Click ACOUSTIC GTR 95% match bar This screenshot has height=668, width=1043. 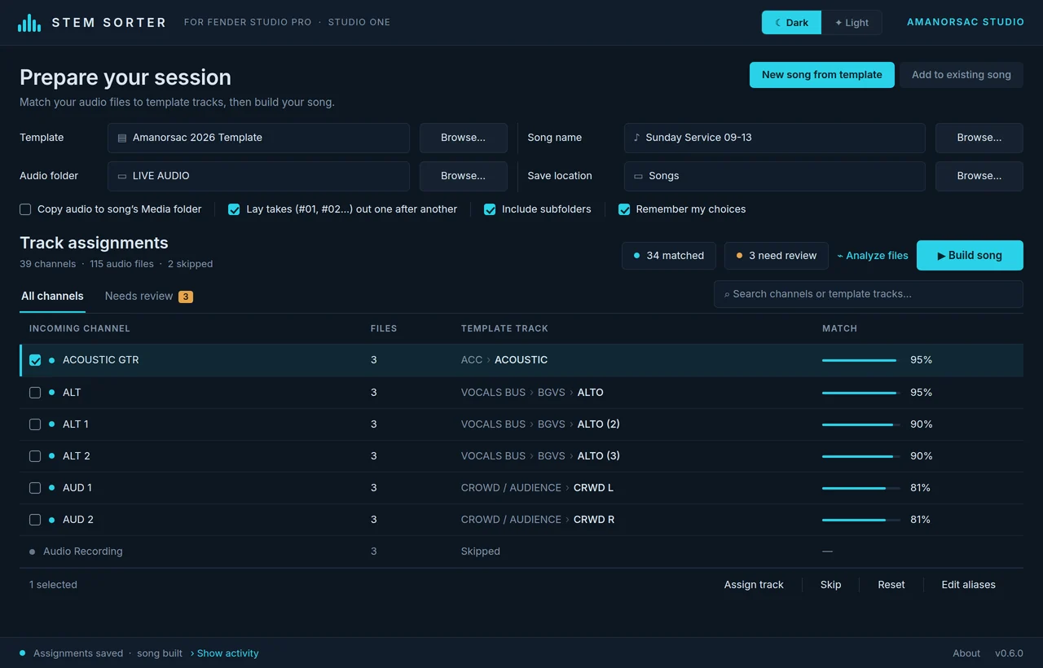click(x=861, y=360)
